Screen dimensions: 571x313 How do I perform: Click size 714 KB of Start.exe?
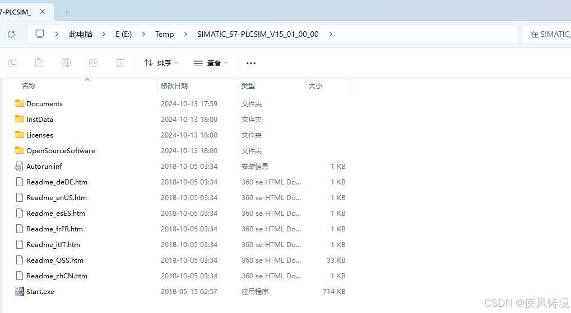(x=334, y=291)
